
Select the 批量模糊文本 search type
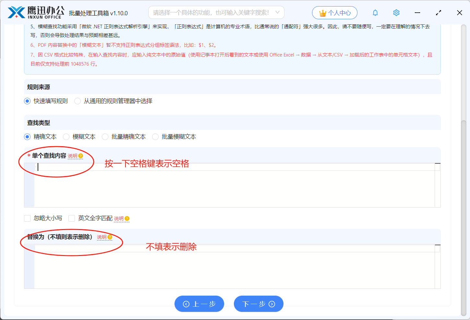[155, 137]
